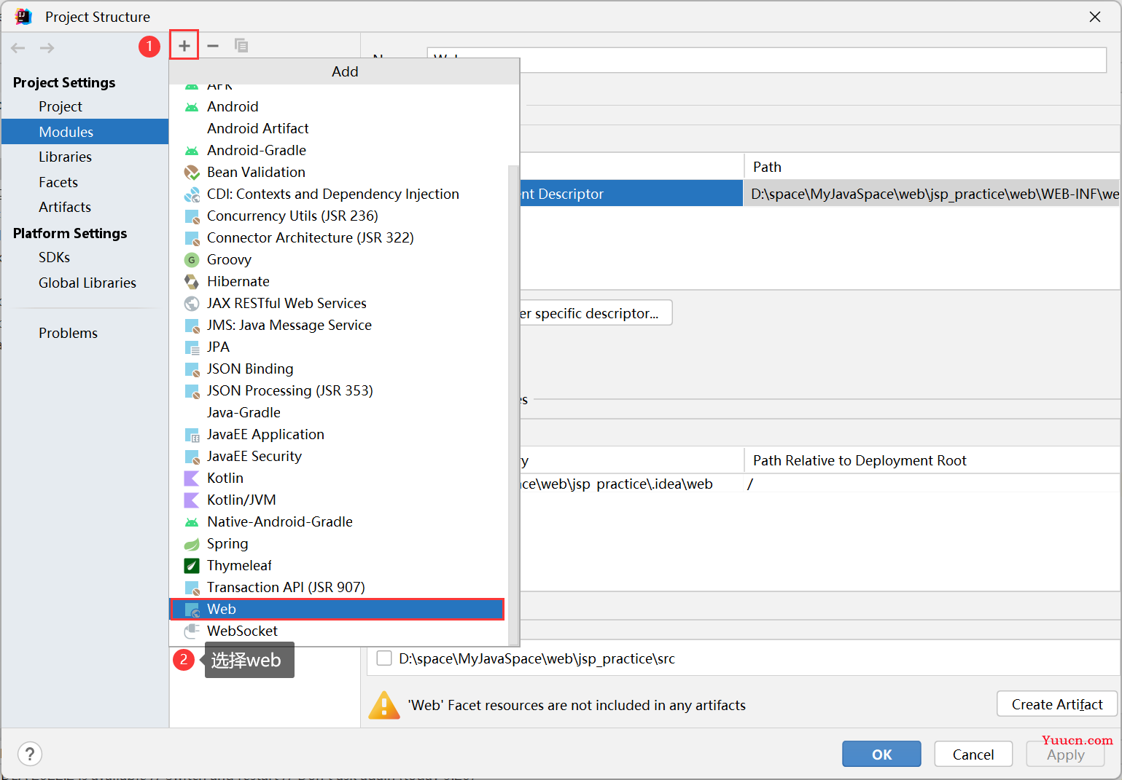1122x780 pixels.
Task: Select Web in the Add list
Action: pyautogui.click(x=338, y=609)
